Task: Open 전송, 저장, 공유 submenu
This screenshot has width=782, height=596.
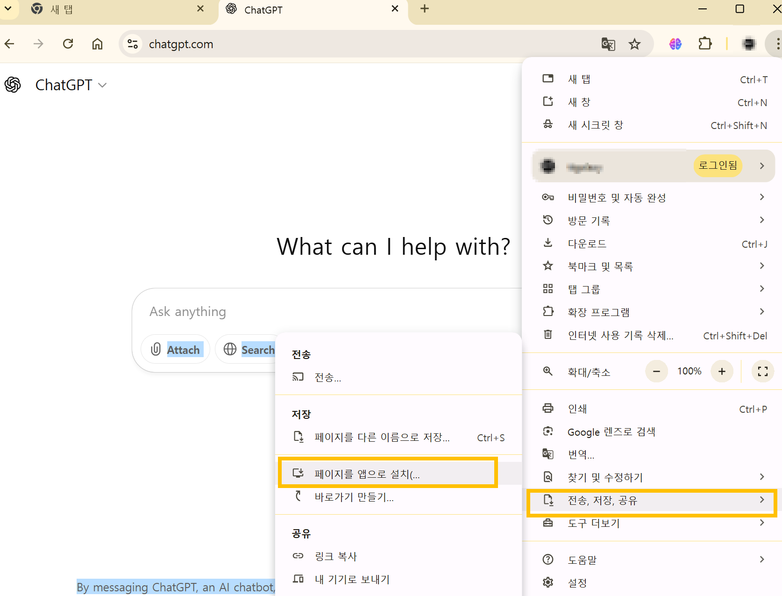Action: coord(652,501)
